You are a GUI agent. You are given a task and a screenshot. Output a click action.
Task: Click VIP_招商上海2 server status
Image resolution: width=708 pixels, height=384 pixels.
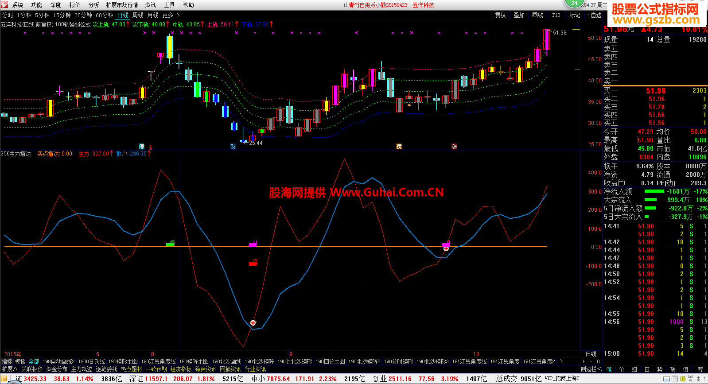tap(562, 379)
